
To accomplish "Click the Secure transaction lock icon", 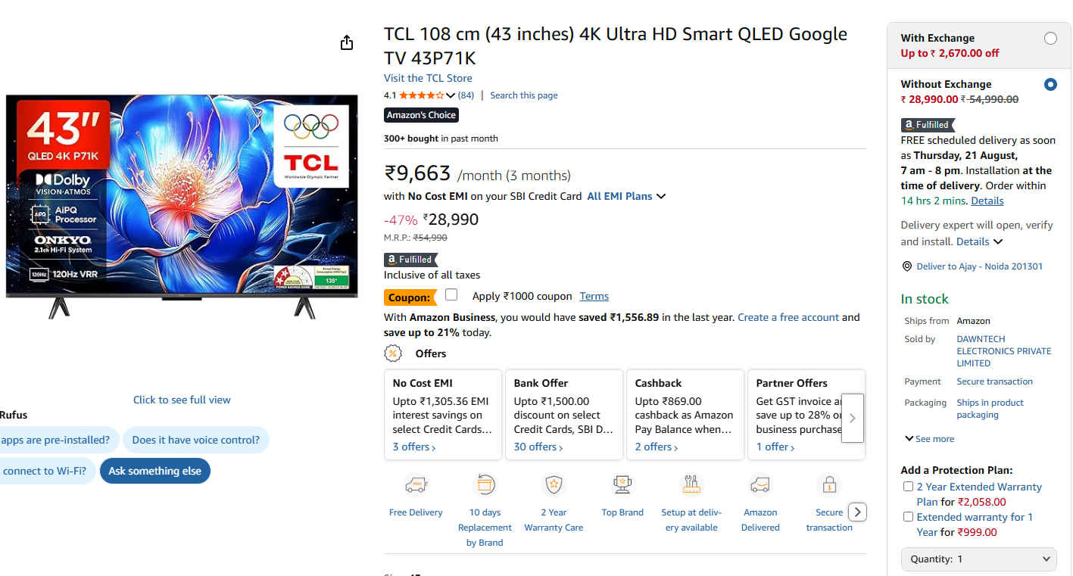I will [829, 485].
